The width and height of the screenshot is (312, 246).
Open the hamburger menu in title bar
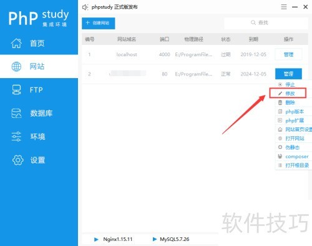click(x=284, y=7)
